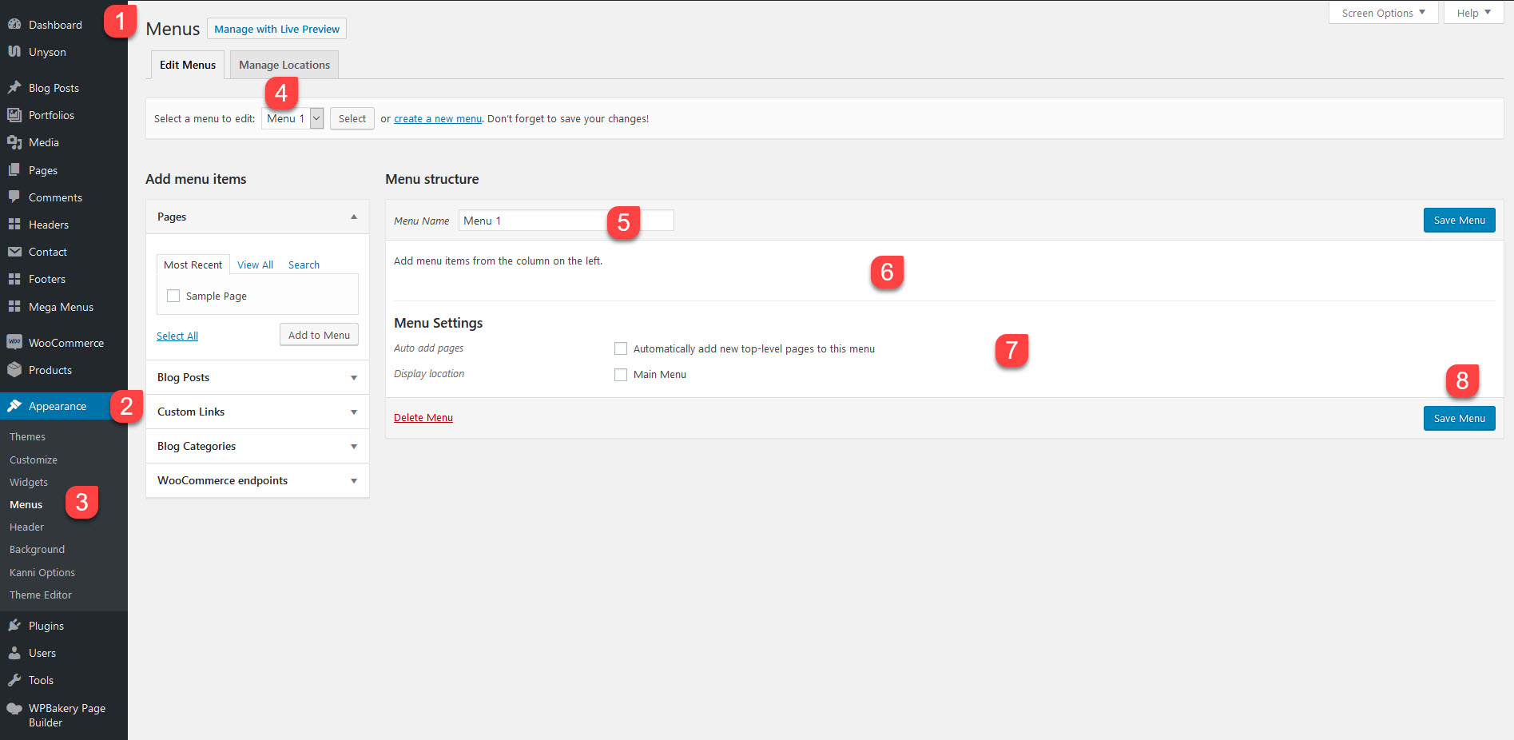The height and width of the screenshot is (740, 1514).
Task: Click the create a new menu link
Action: [438, 118]
